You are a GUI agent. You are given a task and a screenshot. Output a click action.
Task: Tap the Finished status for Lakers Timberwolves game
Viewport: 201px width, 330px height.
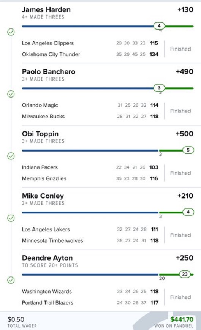point(180,235)
